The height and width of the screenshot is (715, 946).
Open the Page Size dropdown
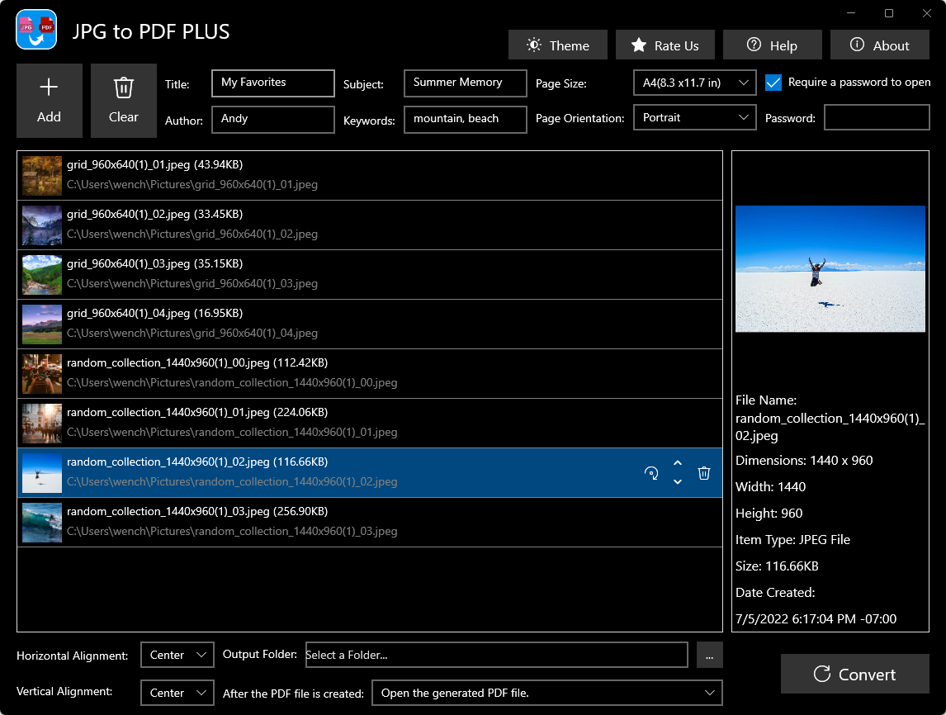tap(694, 83)
